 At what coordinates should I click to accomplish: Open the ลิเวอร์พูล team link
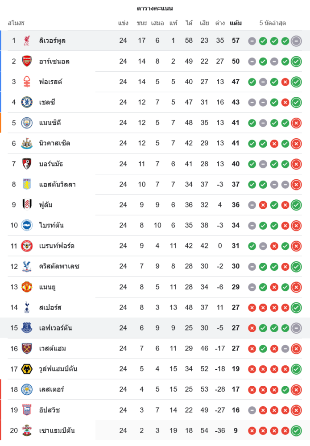[x=52, y=41]
